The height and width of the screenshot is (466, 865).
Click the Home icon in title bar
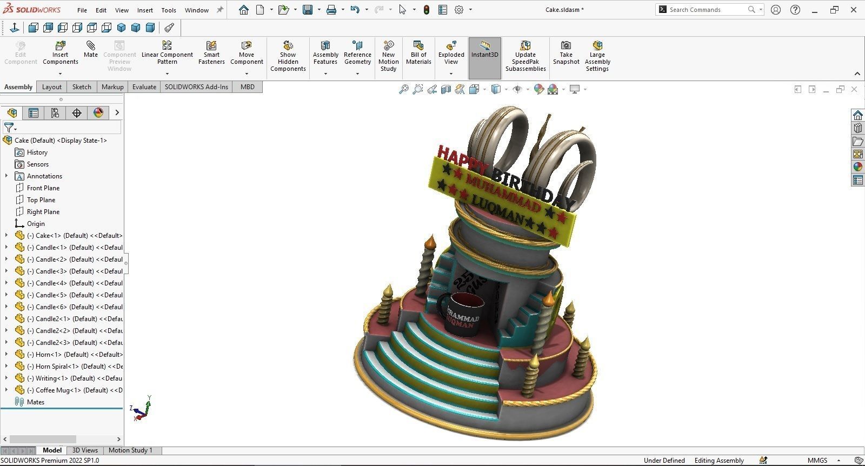244,10
